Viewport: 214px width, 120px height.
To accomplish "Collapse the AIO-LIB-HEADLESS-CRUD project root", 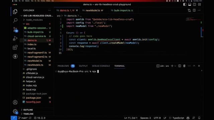I will [x=37, y=16].
